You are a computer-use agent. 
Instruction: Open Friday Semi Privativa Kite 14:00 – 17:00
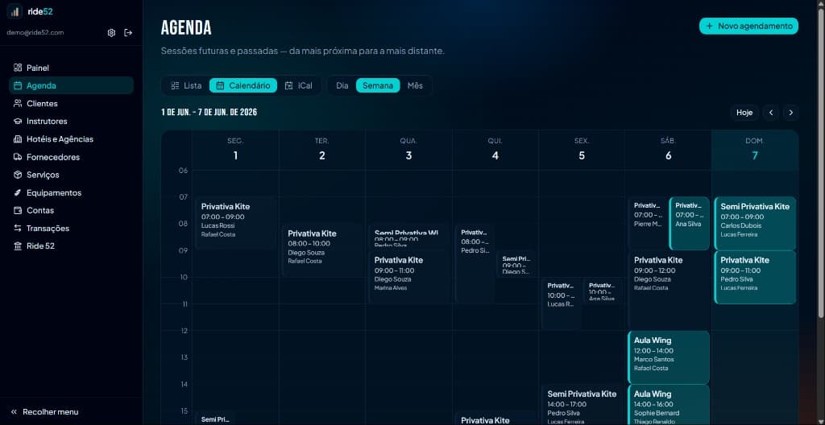582,405
